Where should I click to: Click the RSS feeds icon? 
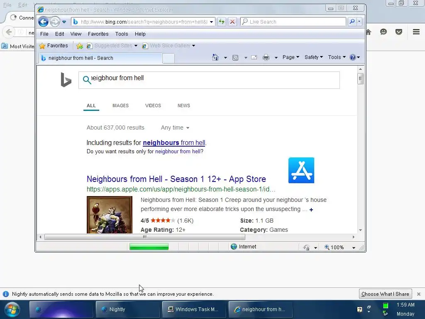click(235, 57)
